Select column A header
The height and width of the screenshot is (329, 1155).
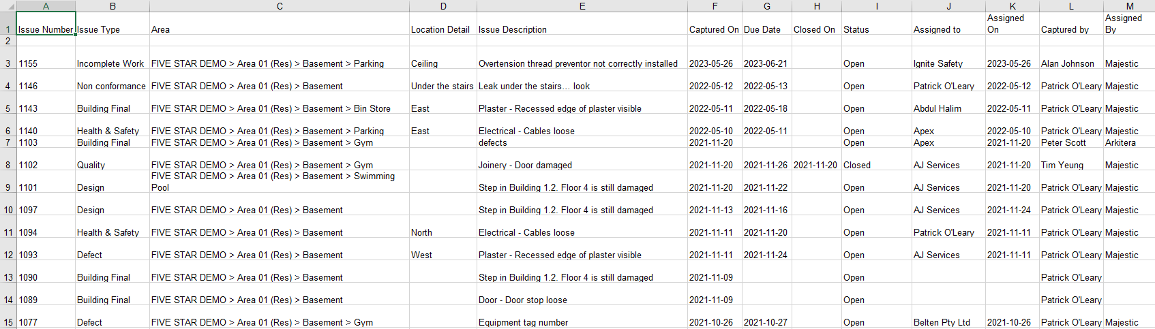[46, 6]
